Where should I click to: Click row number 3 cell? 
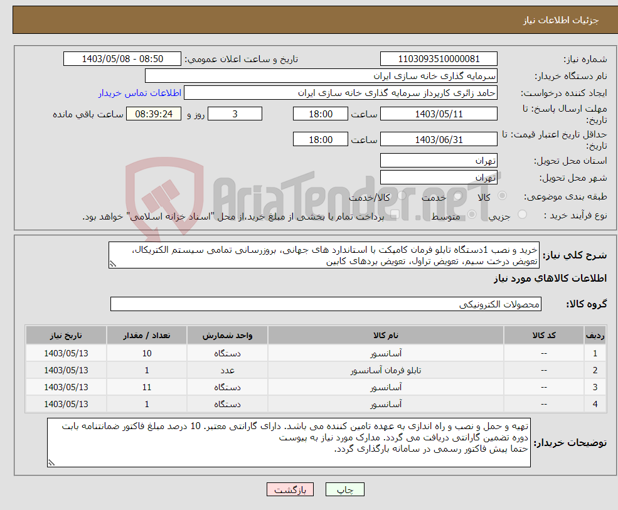coord(595,388)
